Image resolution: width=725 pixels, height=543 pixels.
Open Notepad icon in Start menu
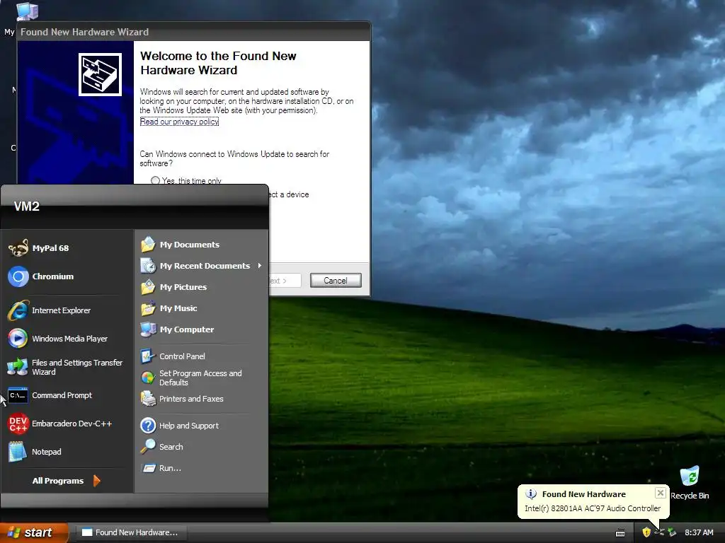[18, 452]
